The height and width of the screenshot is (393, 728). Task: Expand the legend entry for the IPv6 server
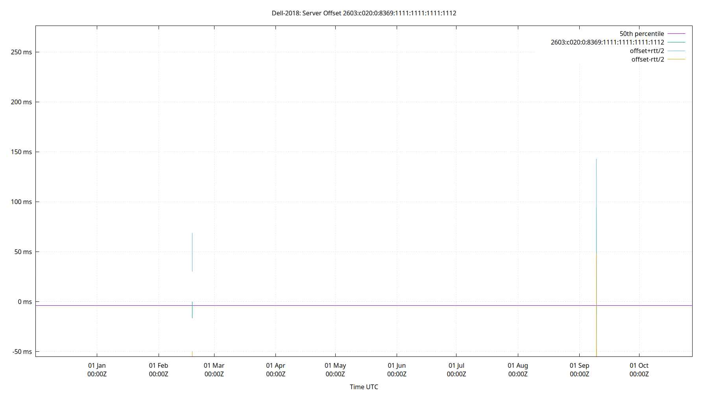click(x=607, y=42)
